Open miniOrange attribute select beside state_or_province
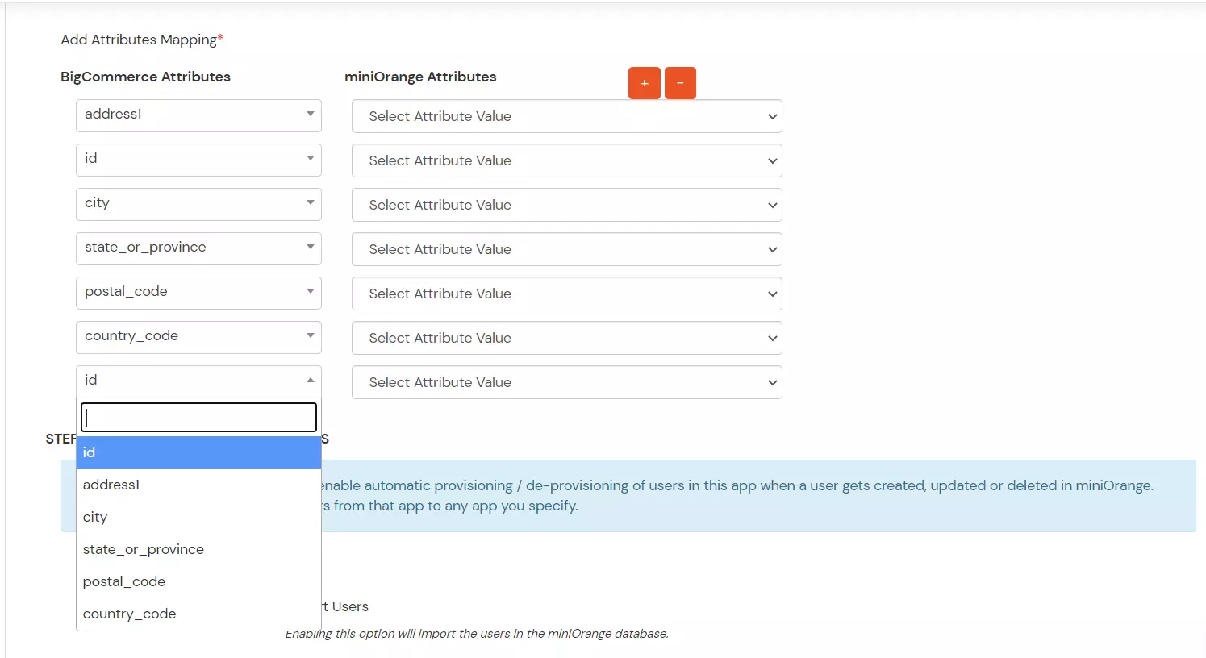Image resolution: width=1206 pixels, height=658 pixels. pos(567,249)
